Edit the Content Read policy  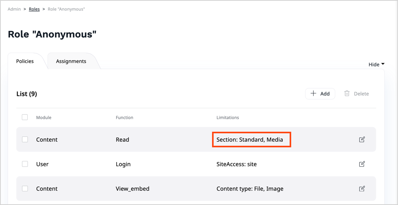coord(362,140)
